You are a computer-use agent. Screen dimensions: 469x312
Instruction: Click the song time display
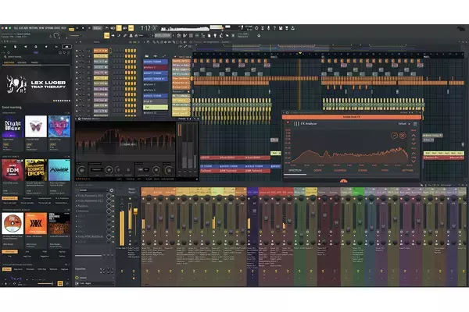[x=150, y=28]
